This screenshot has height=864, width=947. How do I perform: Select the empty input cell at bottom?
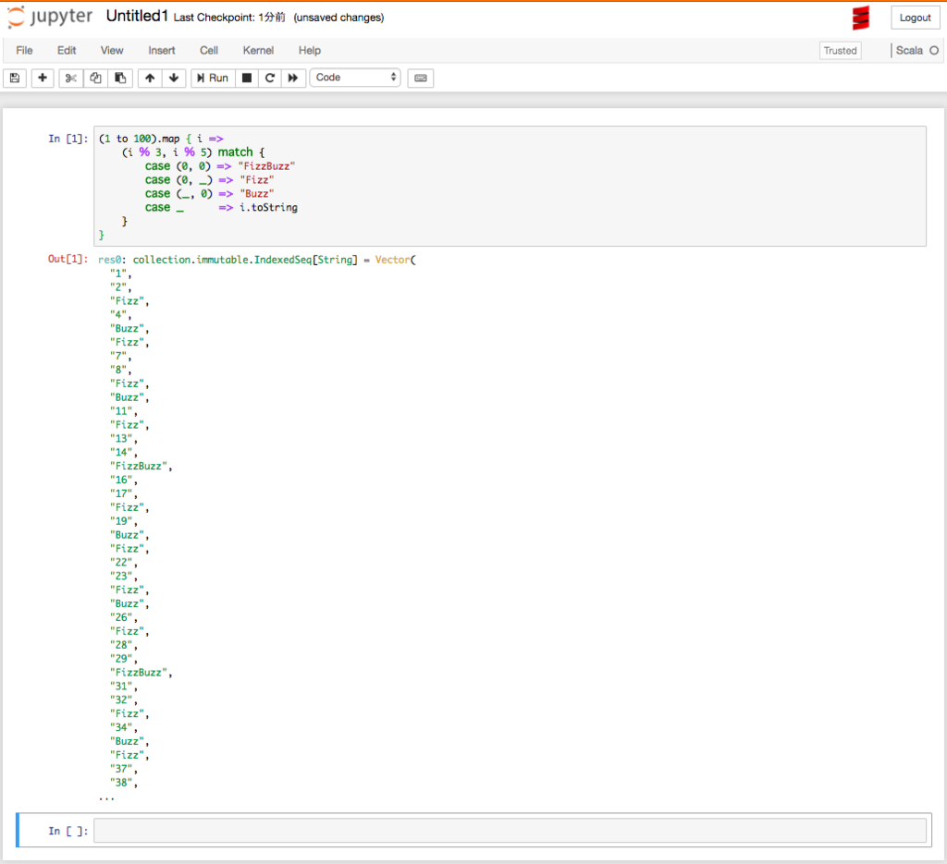509,830
